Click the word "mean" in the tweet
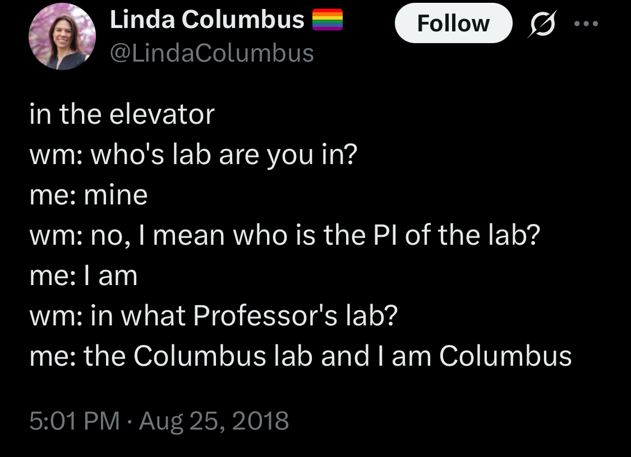 [189, 236]
